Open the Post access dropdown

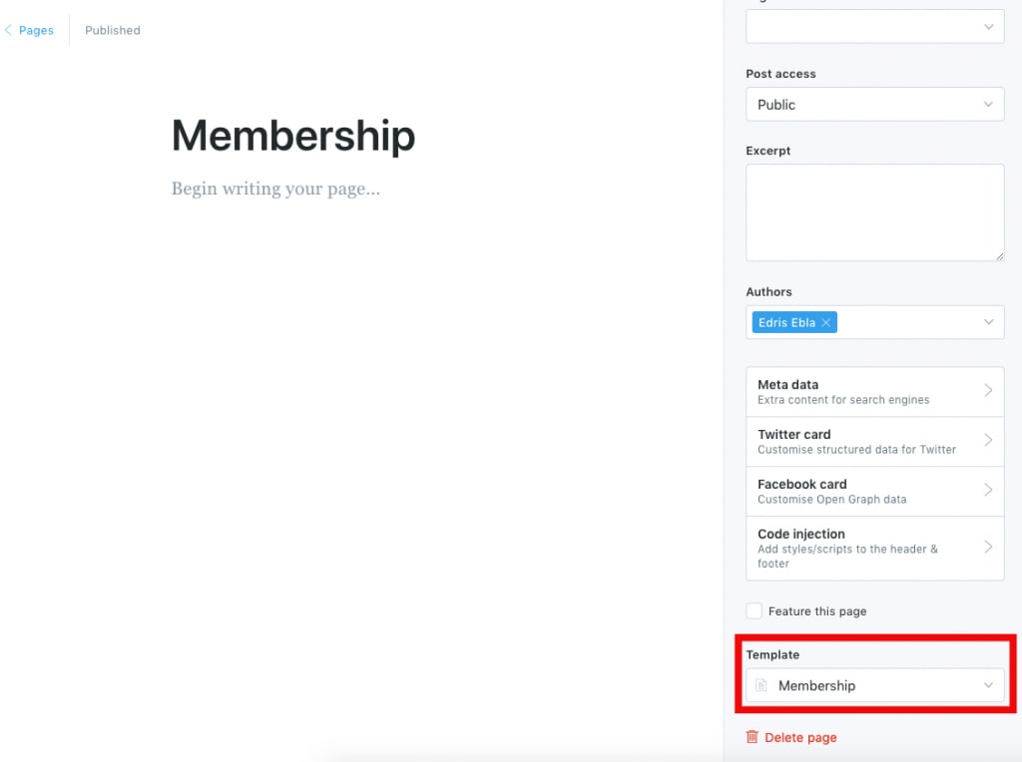[x=874, y=105]
